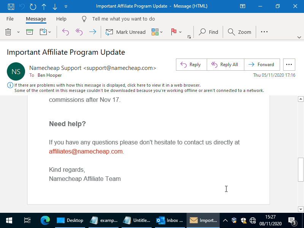Image resolution: width=304 pixels, height=228 pixels.
Task: Click the message scrollbar down arrow
Action: point(301,209)
